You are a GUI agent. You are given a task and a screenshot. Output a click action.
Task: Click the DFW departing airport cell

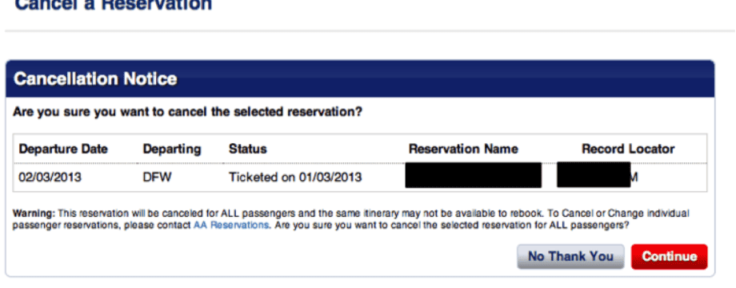pyautogui.click(x=158, y=178)
